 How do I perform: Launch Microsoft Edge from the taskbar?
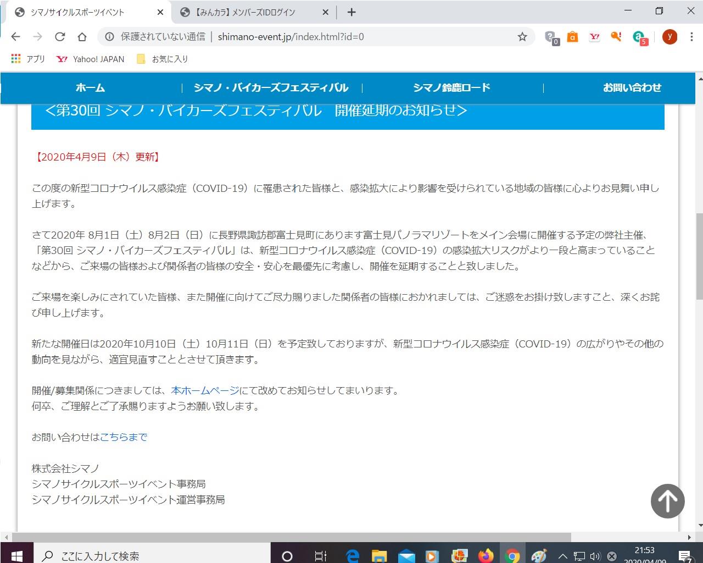pyautogui.click(x=352, y=556)
